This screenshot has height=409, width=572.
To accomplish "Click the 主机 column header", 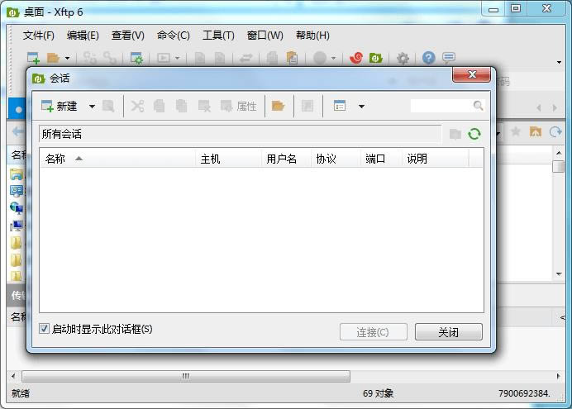I will click(210, 159).
